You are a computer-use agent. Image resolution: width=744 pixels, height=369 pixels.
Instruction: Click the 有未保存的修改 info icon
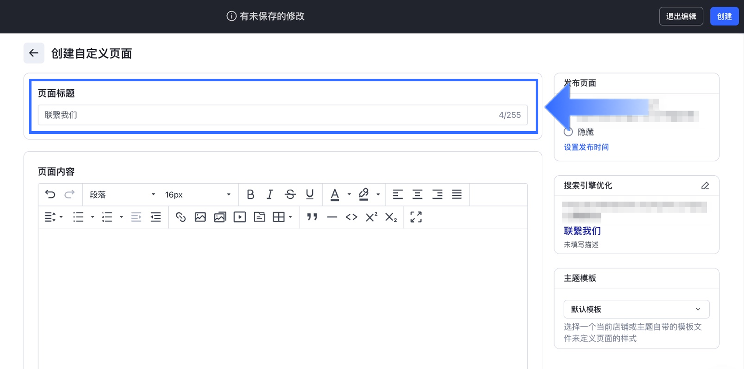232,16
